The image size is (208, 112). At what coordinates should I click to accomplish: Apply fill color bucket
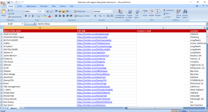pos(45,16)
